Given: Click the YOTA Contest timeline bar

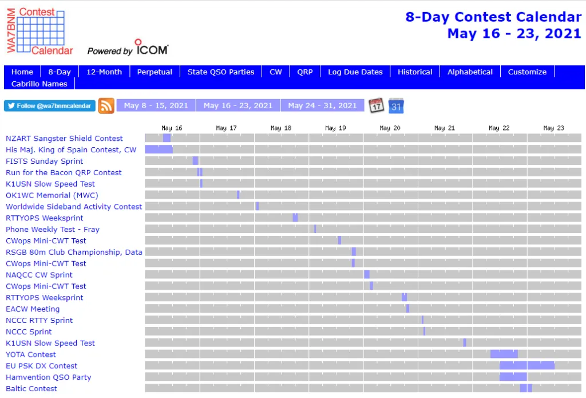Looking at the screenshot, I should click(x=504, y=354).
